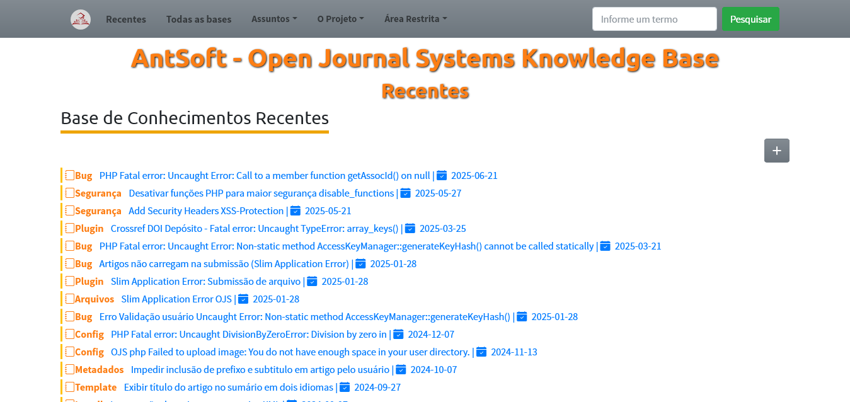Click the calendar icon before 2025-06-21

pos(442,175)
